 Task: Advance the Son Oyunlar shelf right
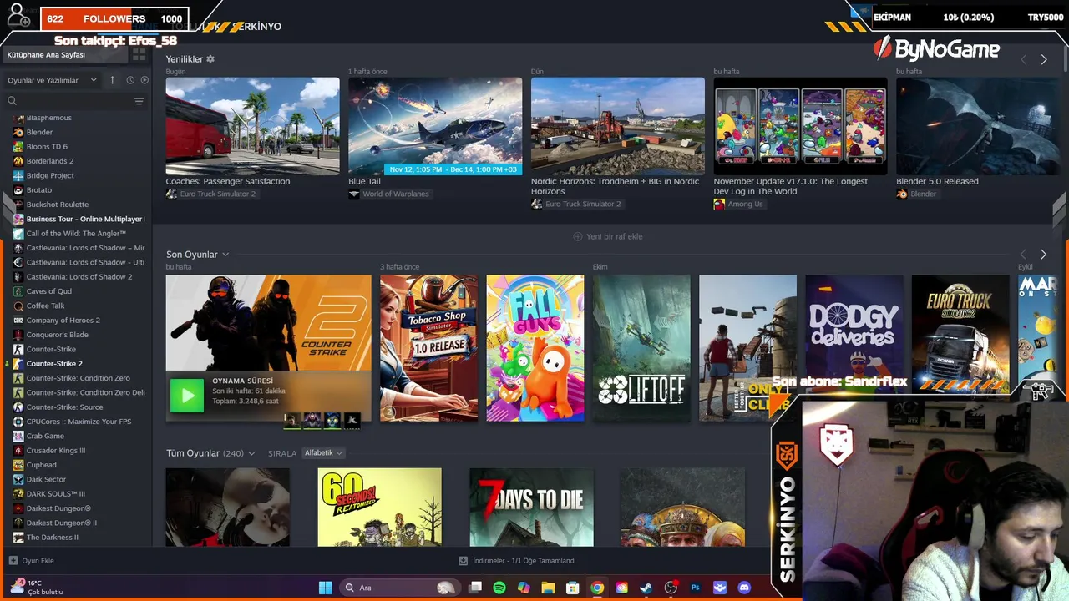pos(1043,255)
